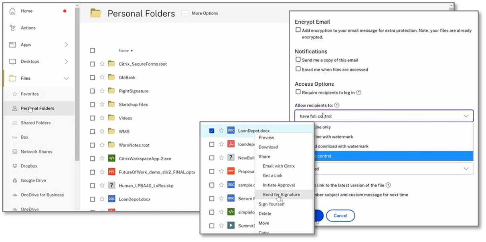Click the Apps window icon
The height and width of the screenshot is (242, 486).
point(12,44)
